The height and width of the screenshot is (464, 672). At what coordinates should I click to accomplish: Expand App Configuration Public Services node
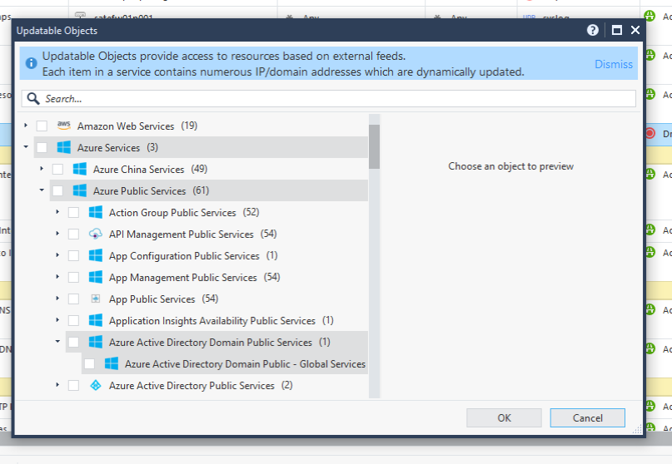pyautogui.click(x=57, y=255)
